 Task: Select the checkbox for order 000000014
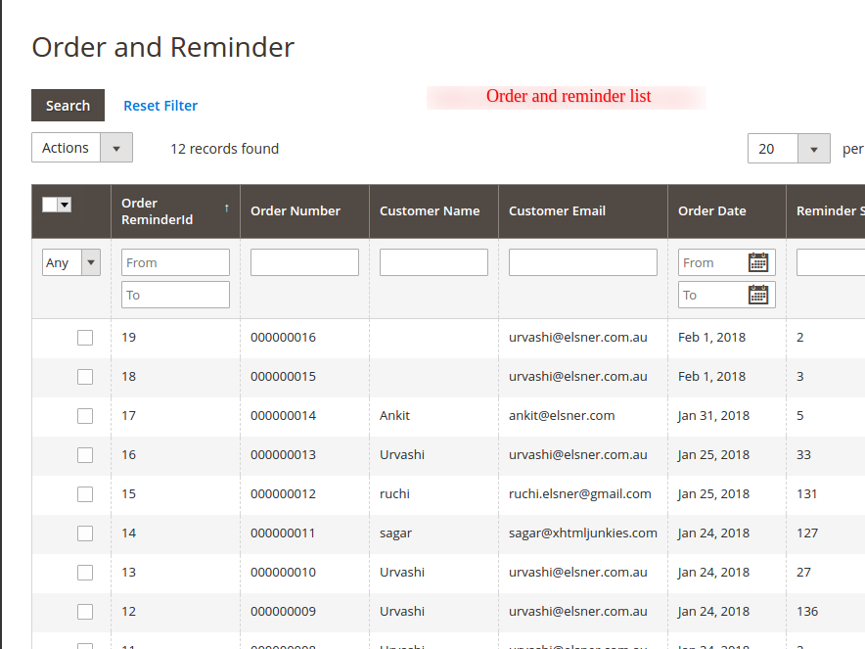click(x=85, y=416)
